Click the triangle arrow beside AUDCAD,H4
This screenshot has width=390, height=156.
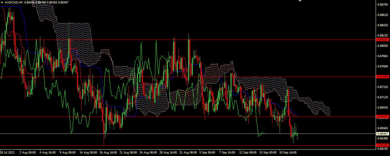[2, 2]
